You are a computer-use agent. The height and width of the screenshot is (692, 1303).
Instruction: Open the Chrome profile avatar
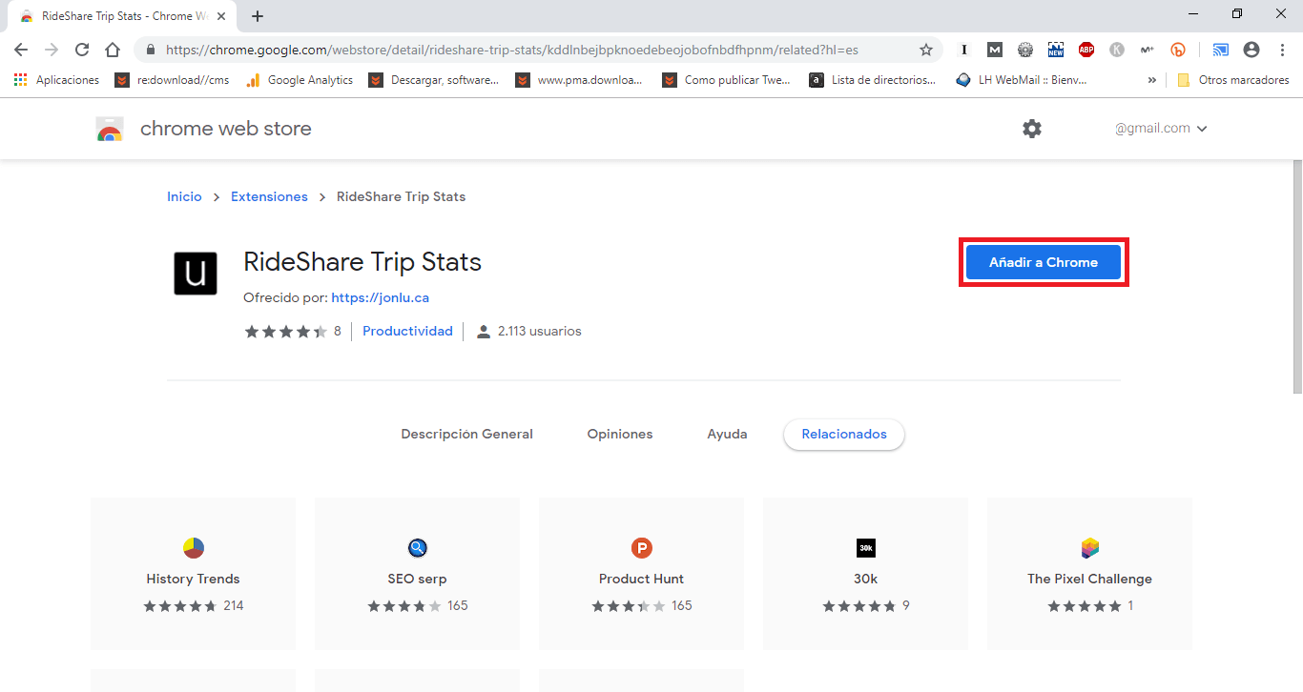pyautogui.click(x=1251, y=50)
